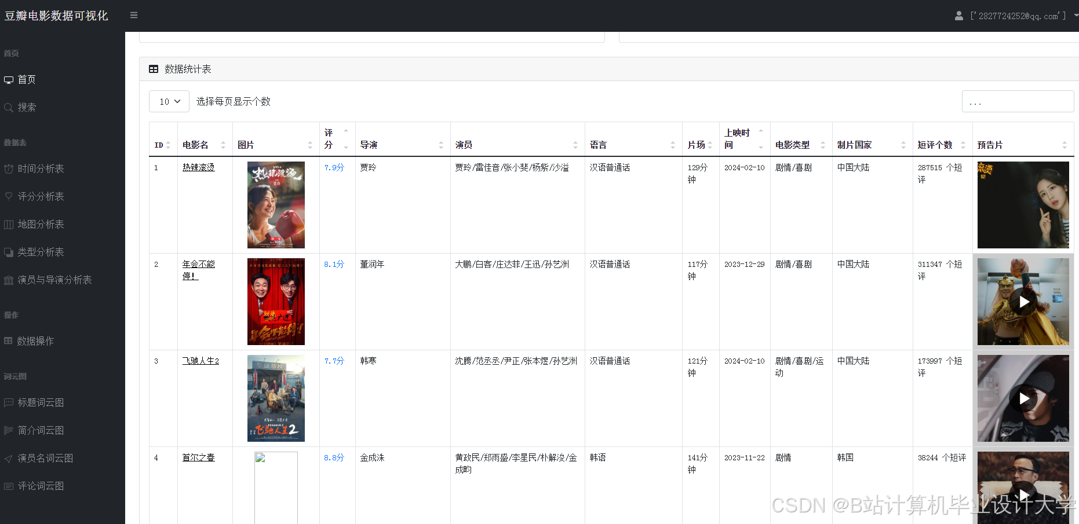
Task: Click the 首页 monitor icon in sidebar
Action: [x=9, y=80]
